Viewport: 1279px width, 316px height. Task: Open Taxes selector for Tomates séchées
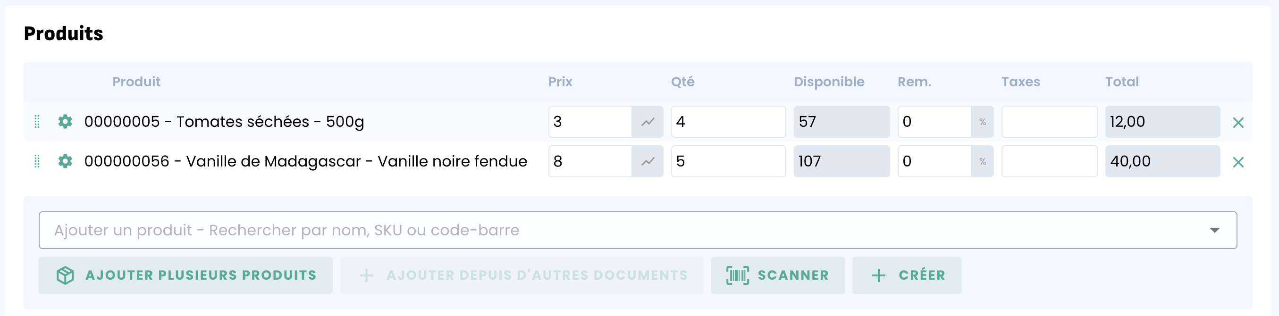click(1049, 122)
